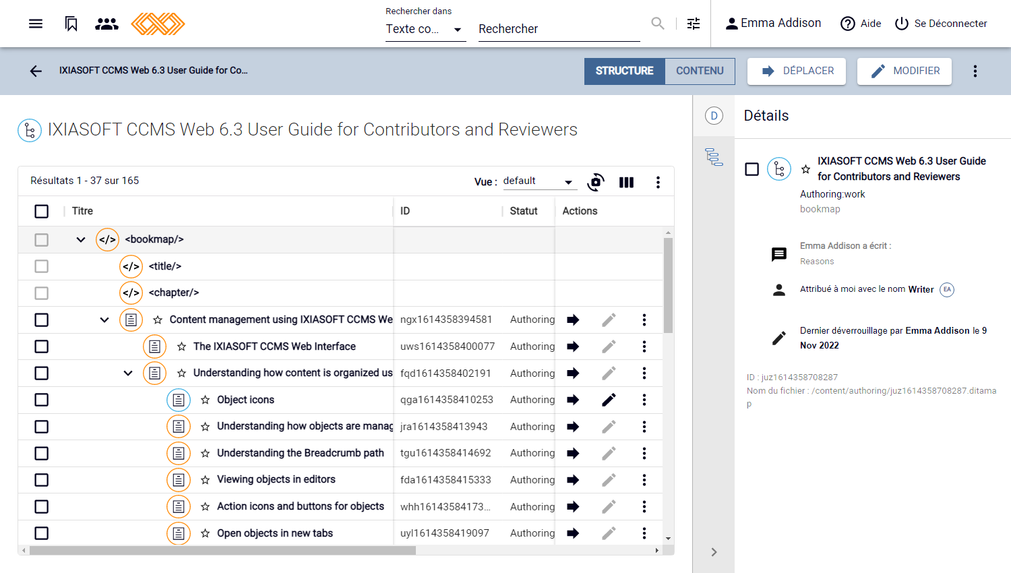1011x573 pixels.
Task: Click Se Déconnecter to log out
Action: pos(941,24)
